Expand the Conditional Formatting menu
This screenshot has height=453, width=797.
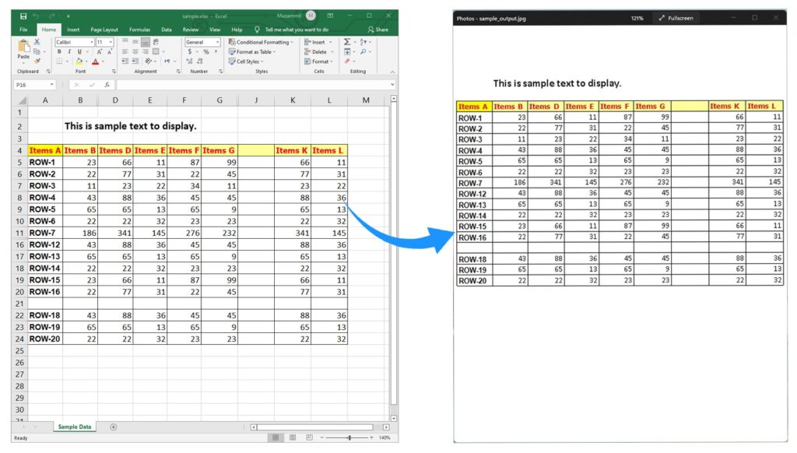pos(259,42)
